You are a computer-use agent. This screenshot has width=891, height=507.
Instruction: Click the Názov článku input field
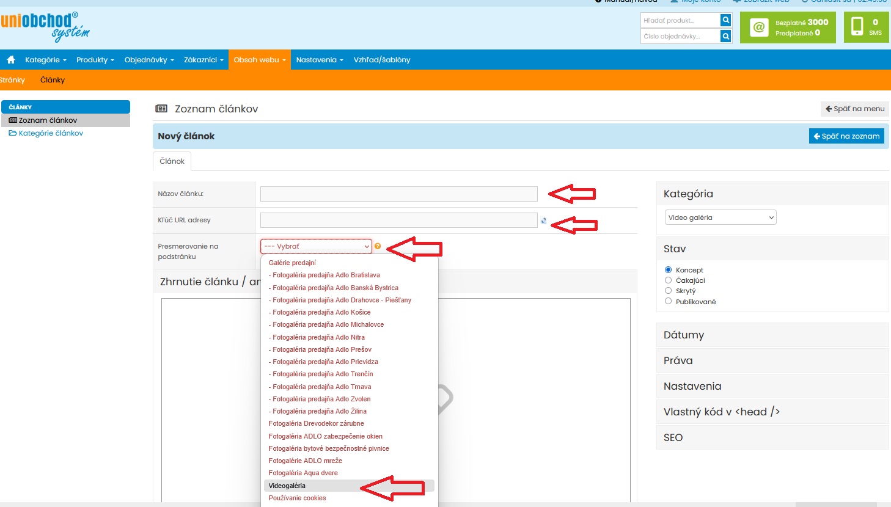tap(398, 194)
